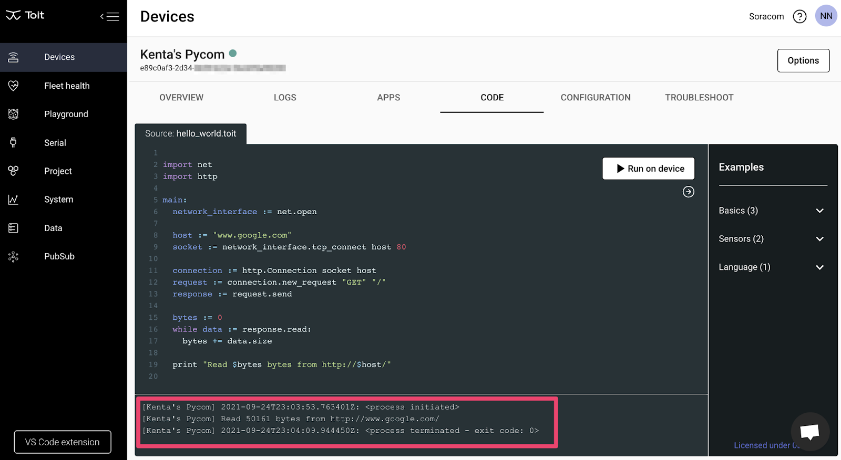Open the chat support bubble
841x460 pixels.
[x=809, y=432]
